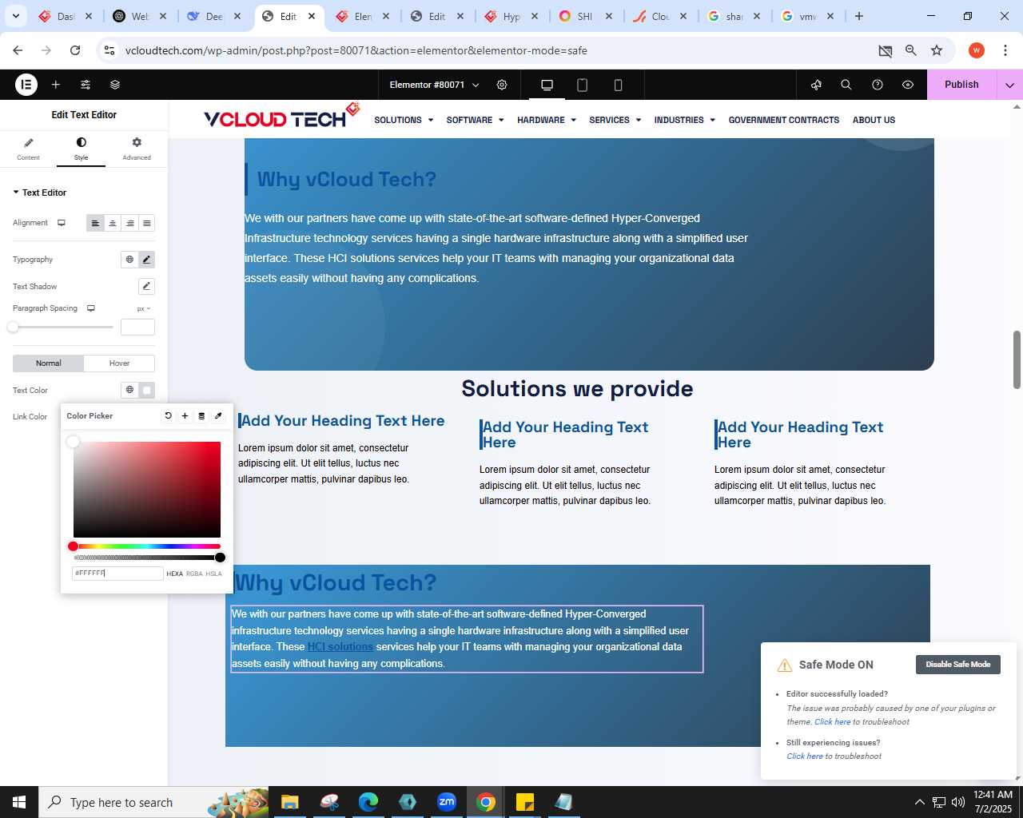This screenshot has width=1023, height=818.
Task: Open Chrome from the taskbar
Action: coord(486,802)
